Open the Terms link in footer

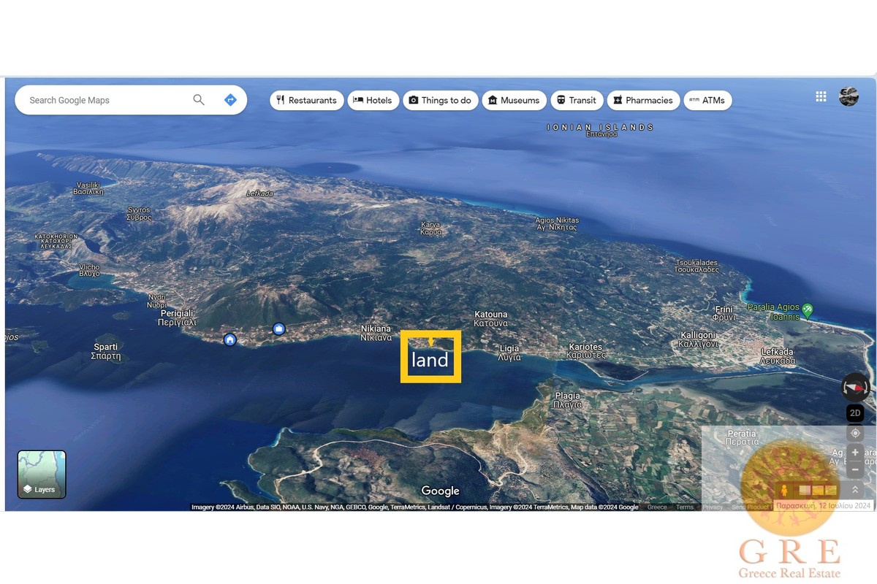click(685, 507)
